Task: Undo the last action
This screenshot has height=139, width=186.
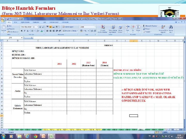Action: (10, 19)
